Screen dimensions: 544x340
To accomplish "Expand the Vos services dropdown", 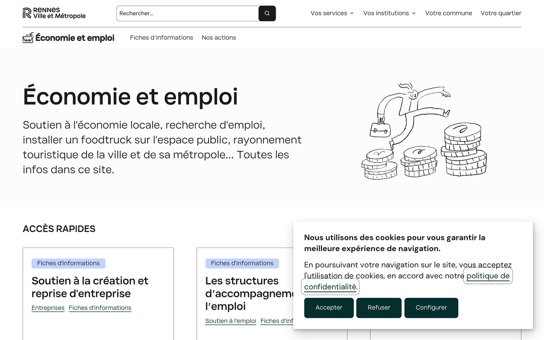I will 332,13.
